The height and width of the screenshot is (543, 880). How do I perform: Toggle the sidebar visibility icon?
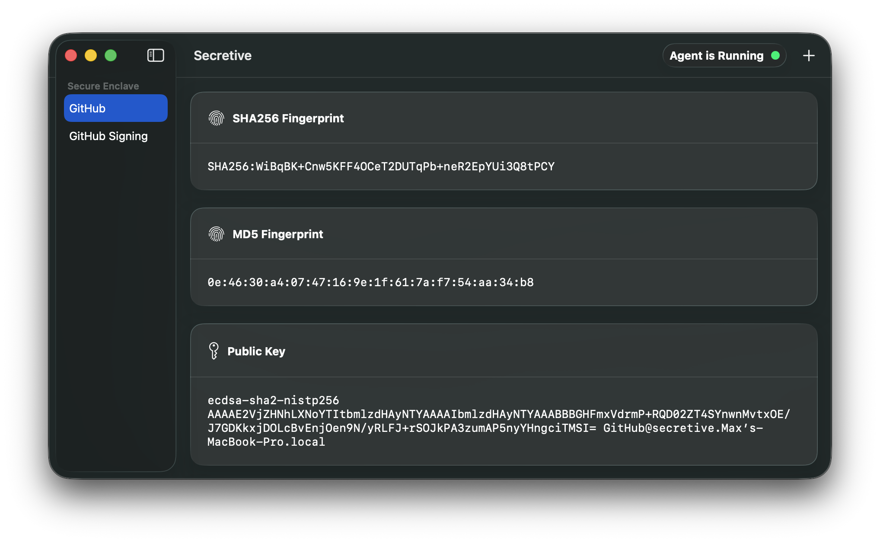pyautogui.click(x=156, y=55)
